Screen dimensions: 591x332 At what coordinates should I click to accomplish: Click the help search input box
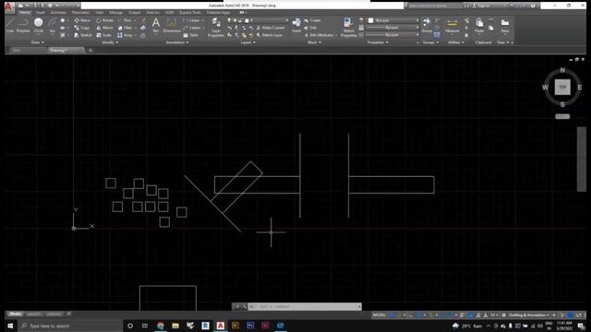(434, 6)
